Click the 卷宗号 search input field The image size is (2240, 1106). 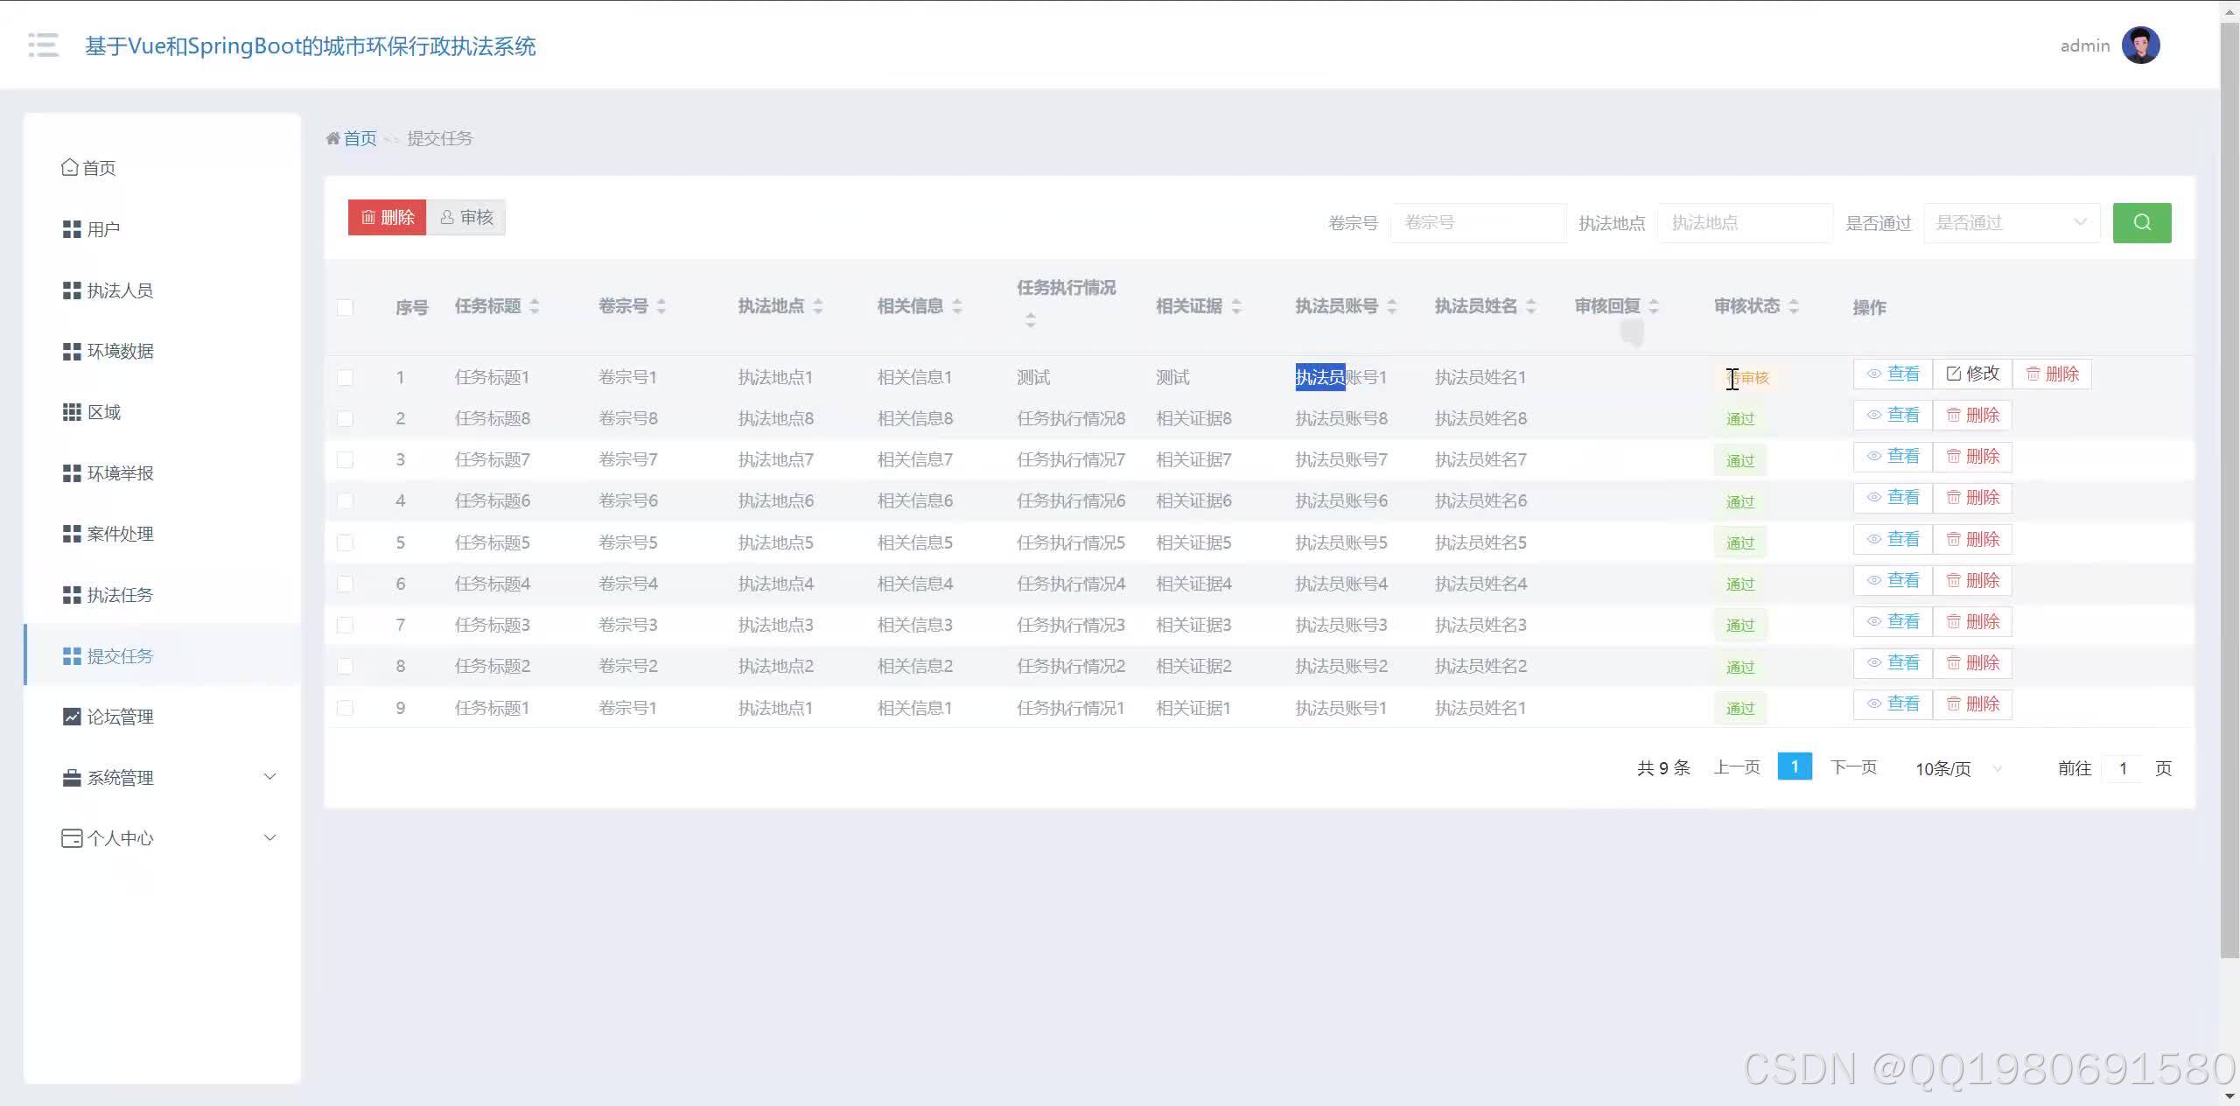[x=1477, y=223]
